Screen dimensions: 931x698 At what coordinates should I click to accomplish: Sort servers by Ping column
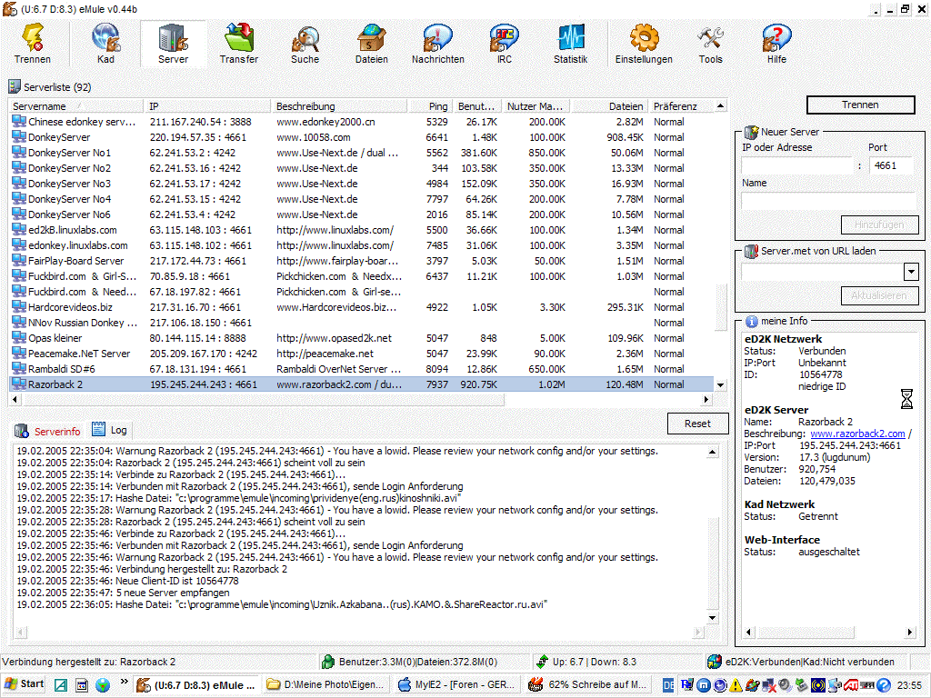(x=431, y=106)
